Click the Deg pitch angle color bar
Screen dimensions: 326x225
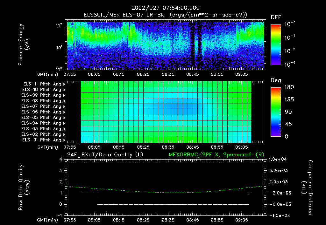(276, 112)
